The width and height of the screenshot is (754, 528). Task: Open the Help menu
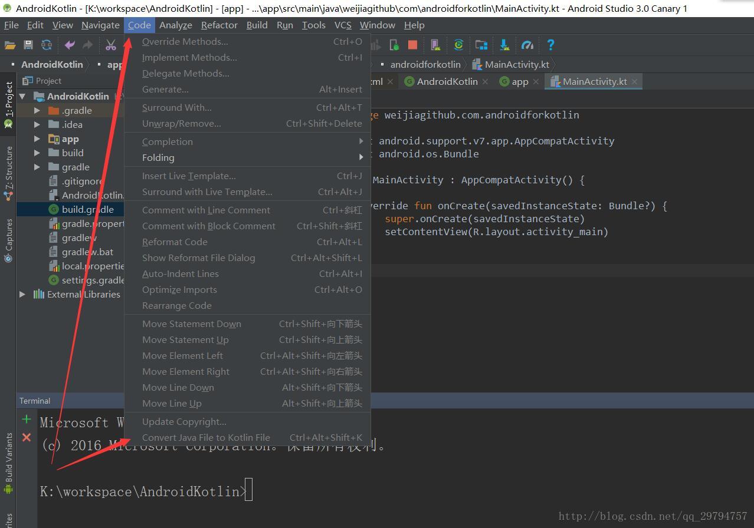coord(414,25)
